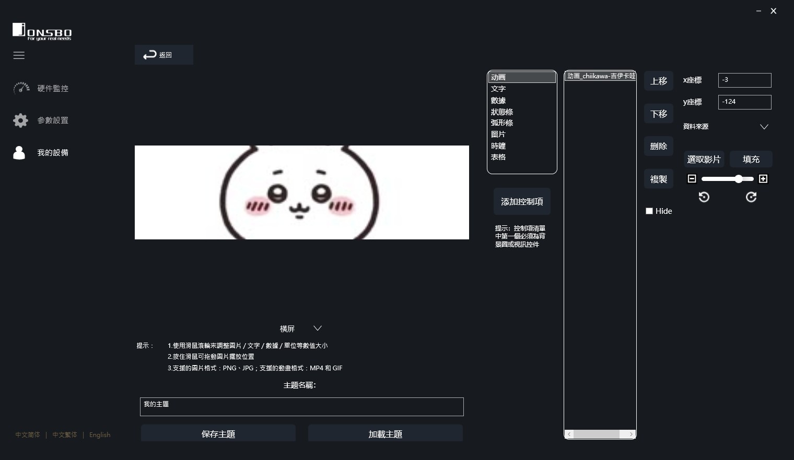Click the 保存主題 button
The height and width of the screenshot is (460, 794).
(218, 433)
